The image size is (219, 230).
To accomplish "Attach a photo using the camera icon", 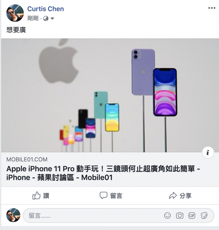I will click(179, 216).
